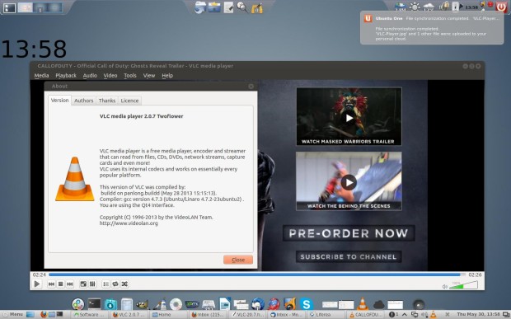This screenshot has height=319, width=511.
Task: Click Close button in About dialog
Action: [x=238, y=260]
